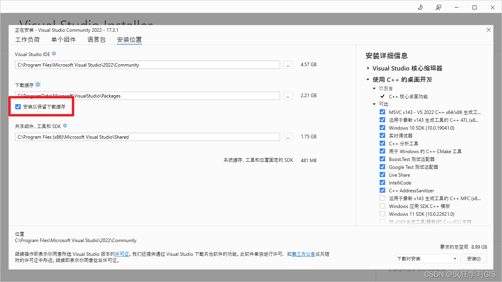This screenshot has width=502, height=282.
Task: Uncheck C++ 分析工具 component
Action: pos(382,143)
